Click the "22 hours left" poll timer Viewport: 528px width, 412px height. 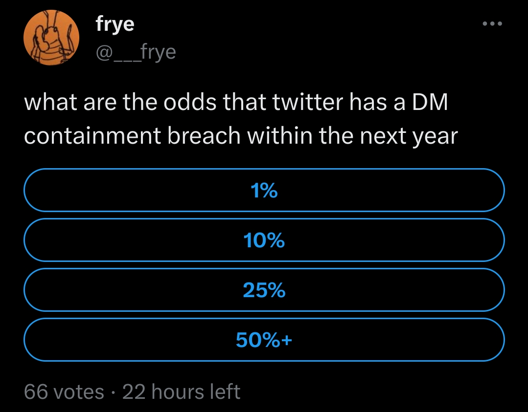[x=181, y=391]
